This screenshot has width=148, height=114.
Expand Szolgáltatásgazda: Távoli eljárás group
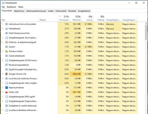click(x=3, y=38)
